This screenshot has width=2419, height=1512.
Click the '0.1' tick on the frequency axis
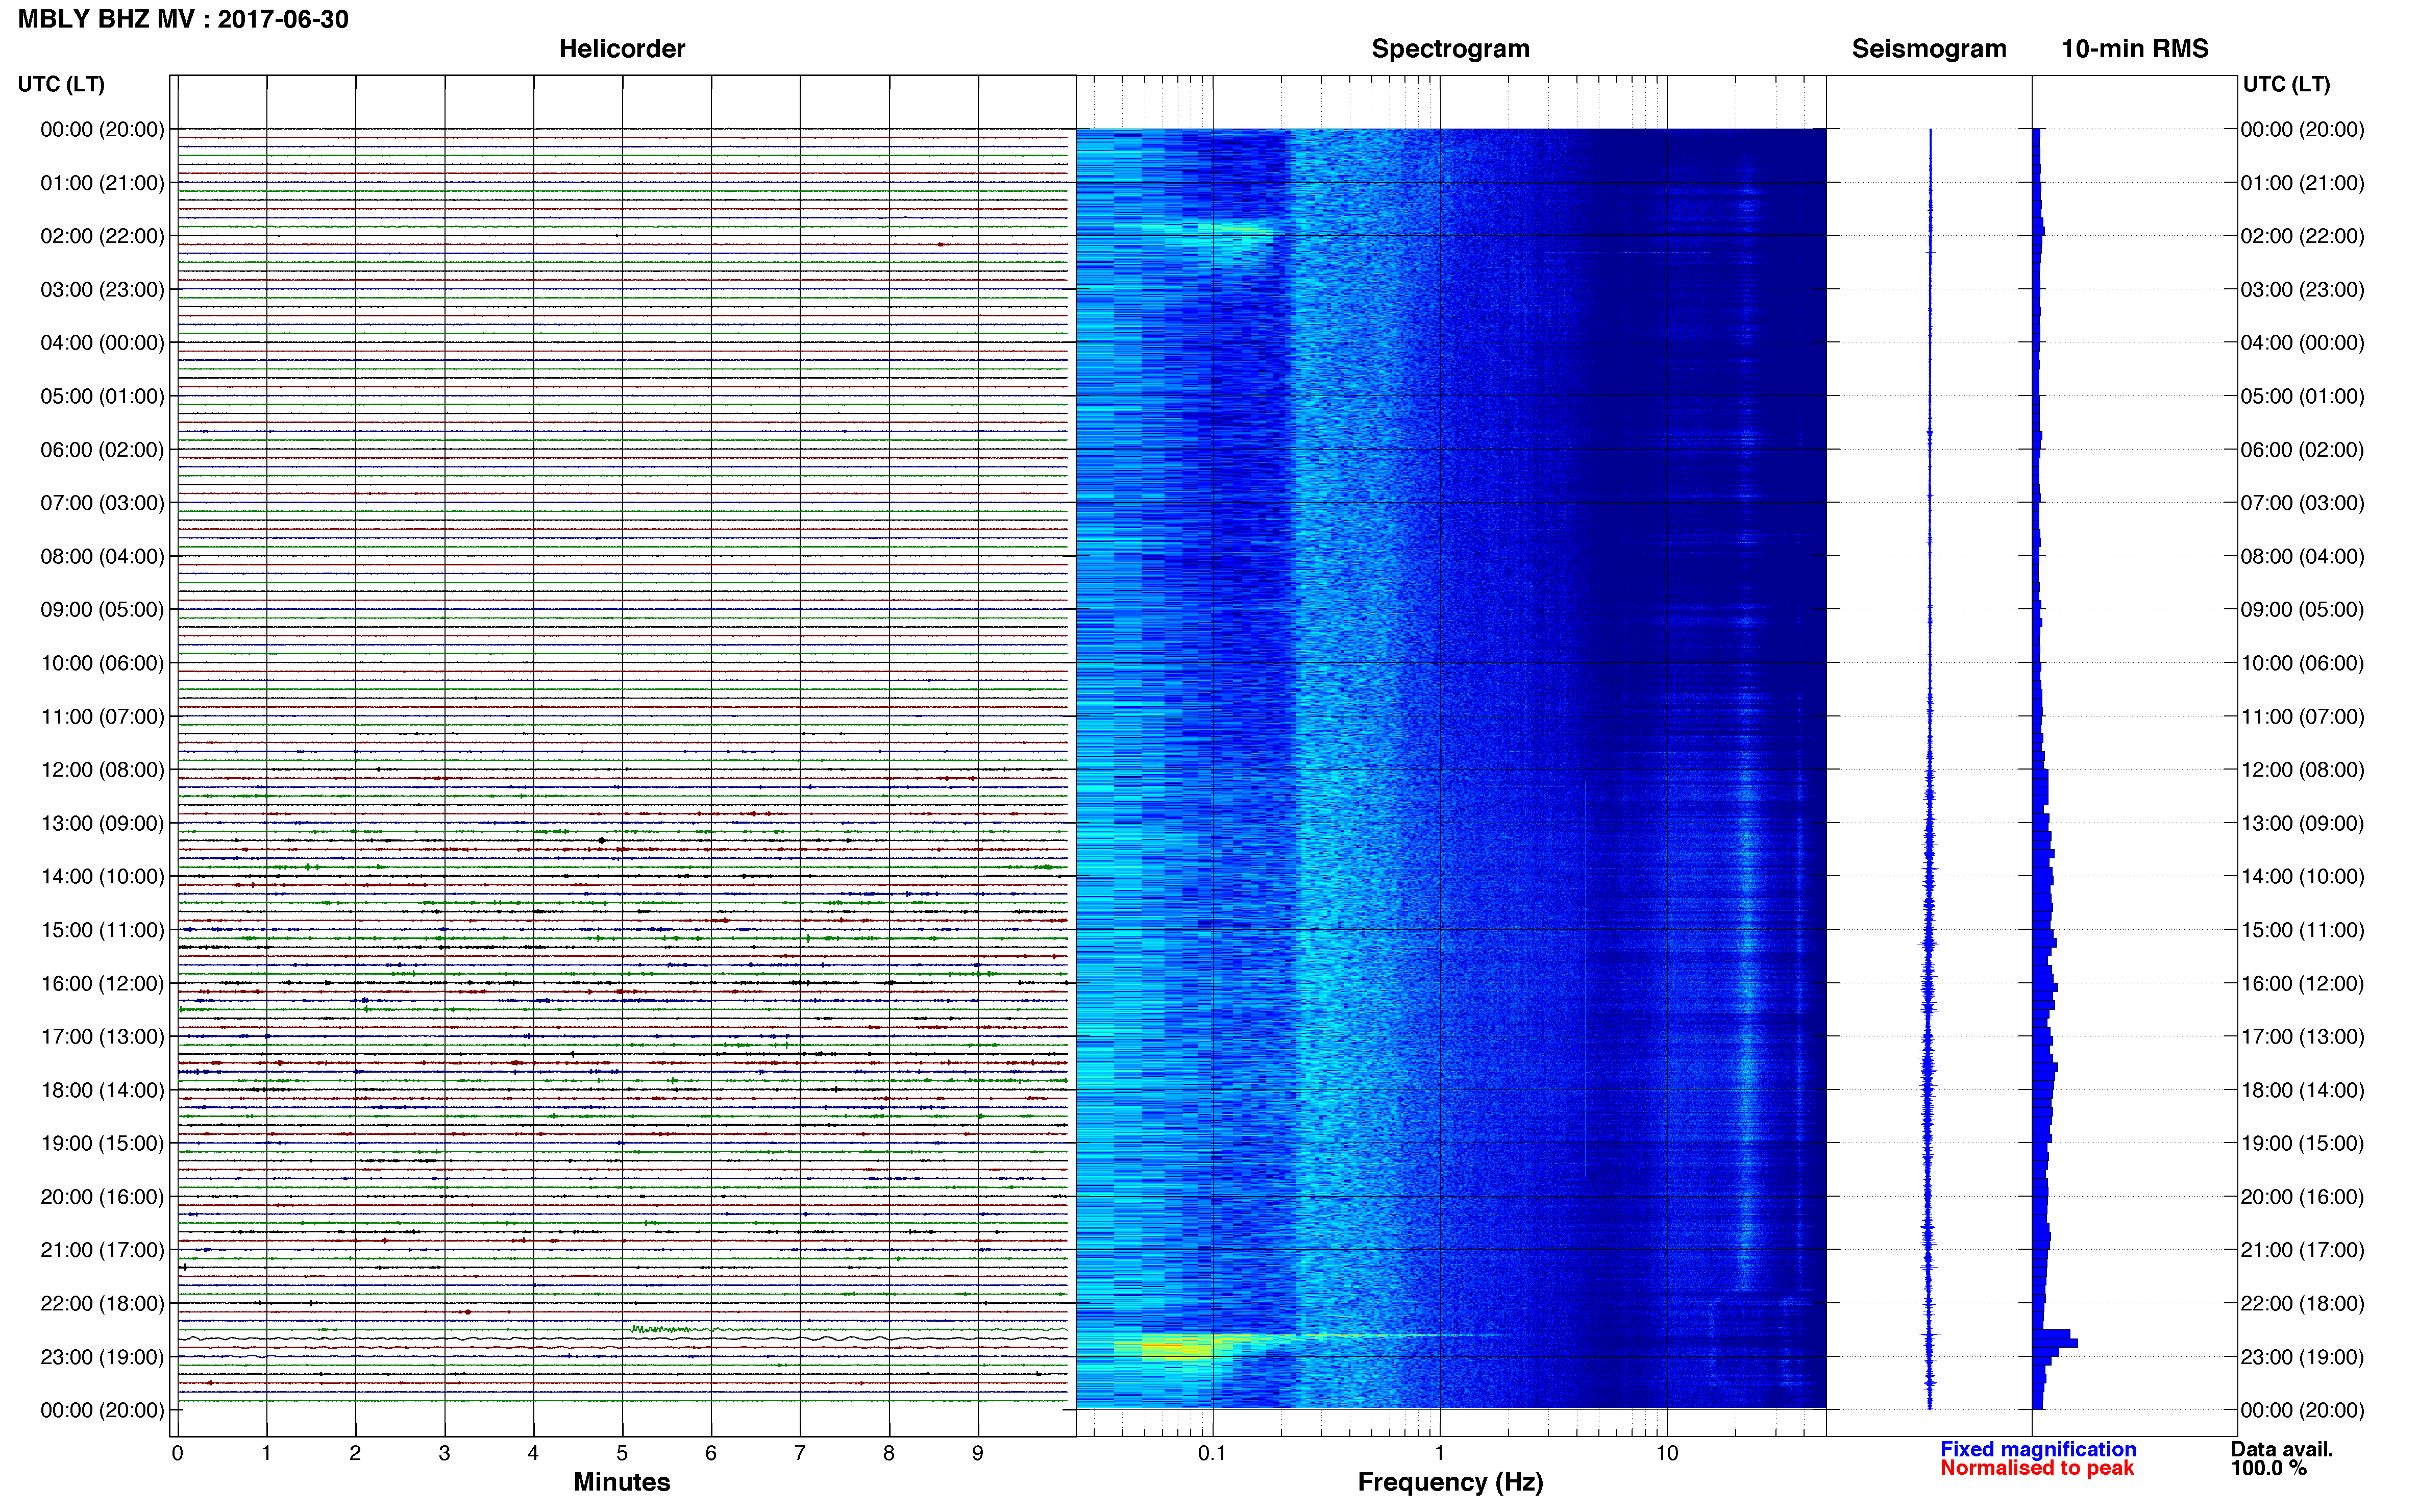[1212, 1454]
